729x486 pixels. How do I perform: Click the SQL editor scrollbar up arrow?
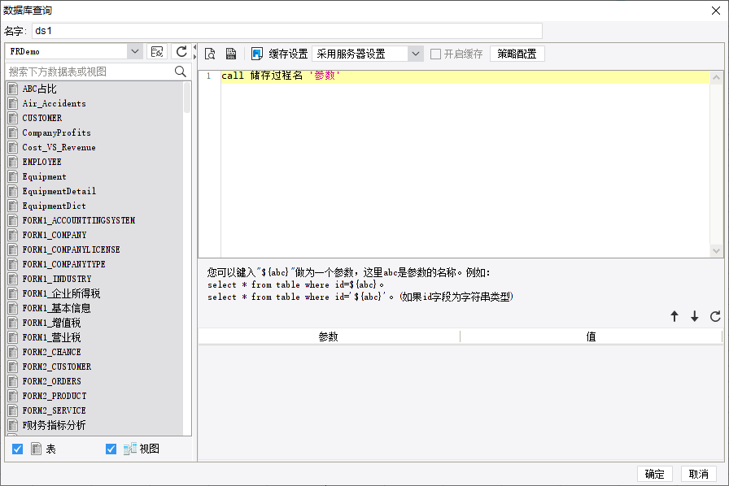716,77
